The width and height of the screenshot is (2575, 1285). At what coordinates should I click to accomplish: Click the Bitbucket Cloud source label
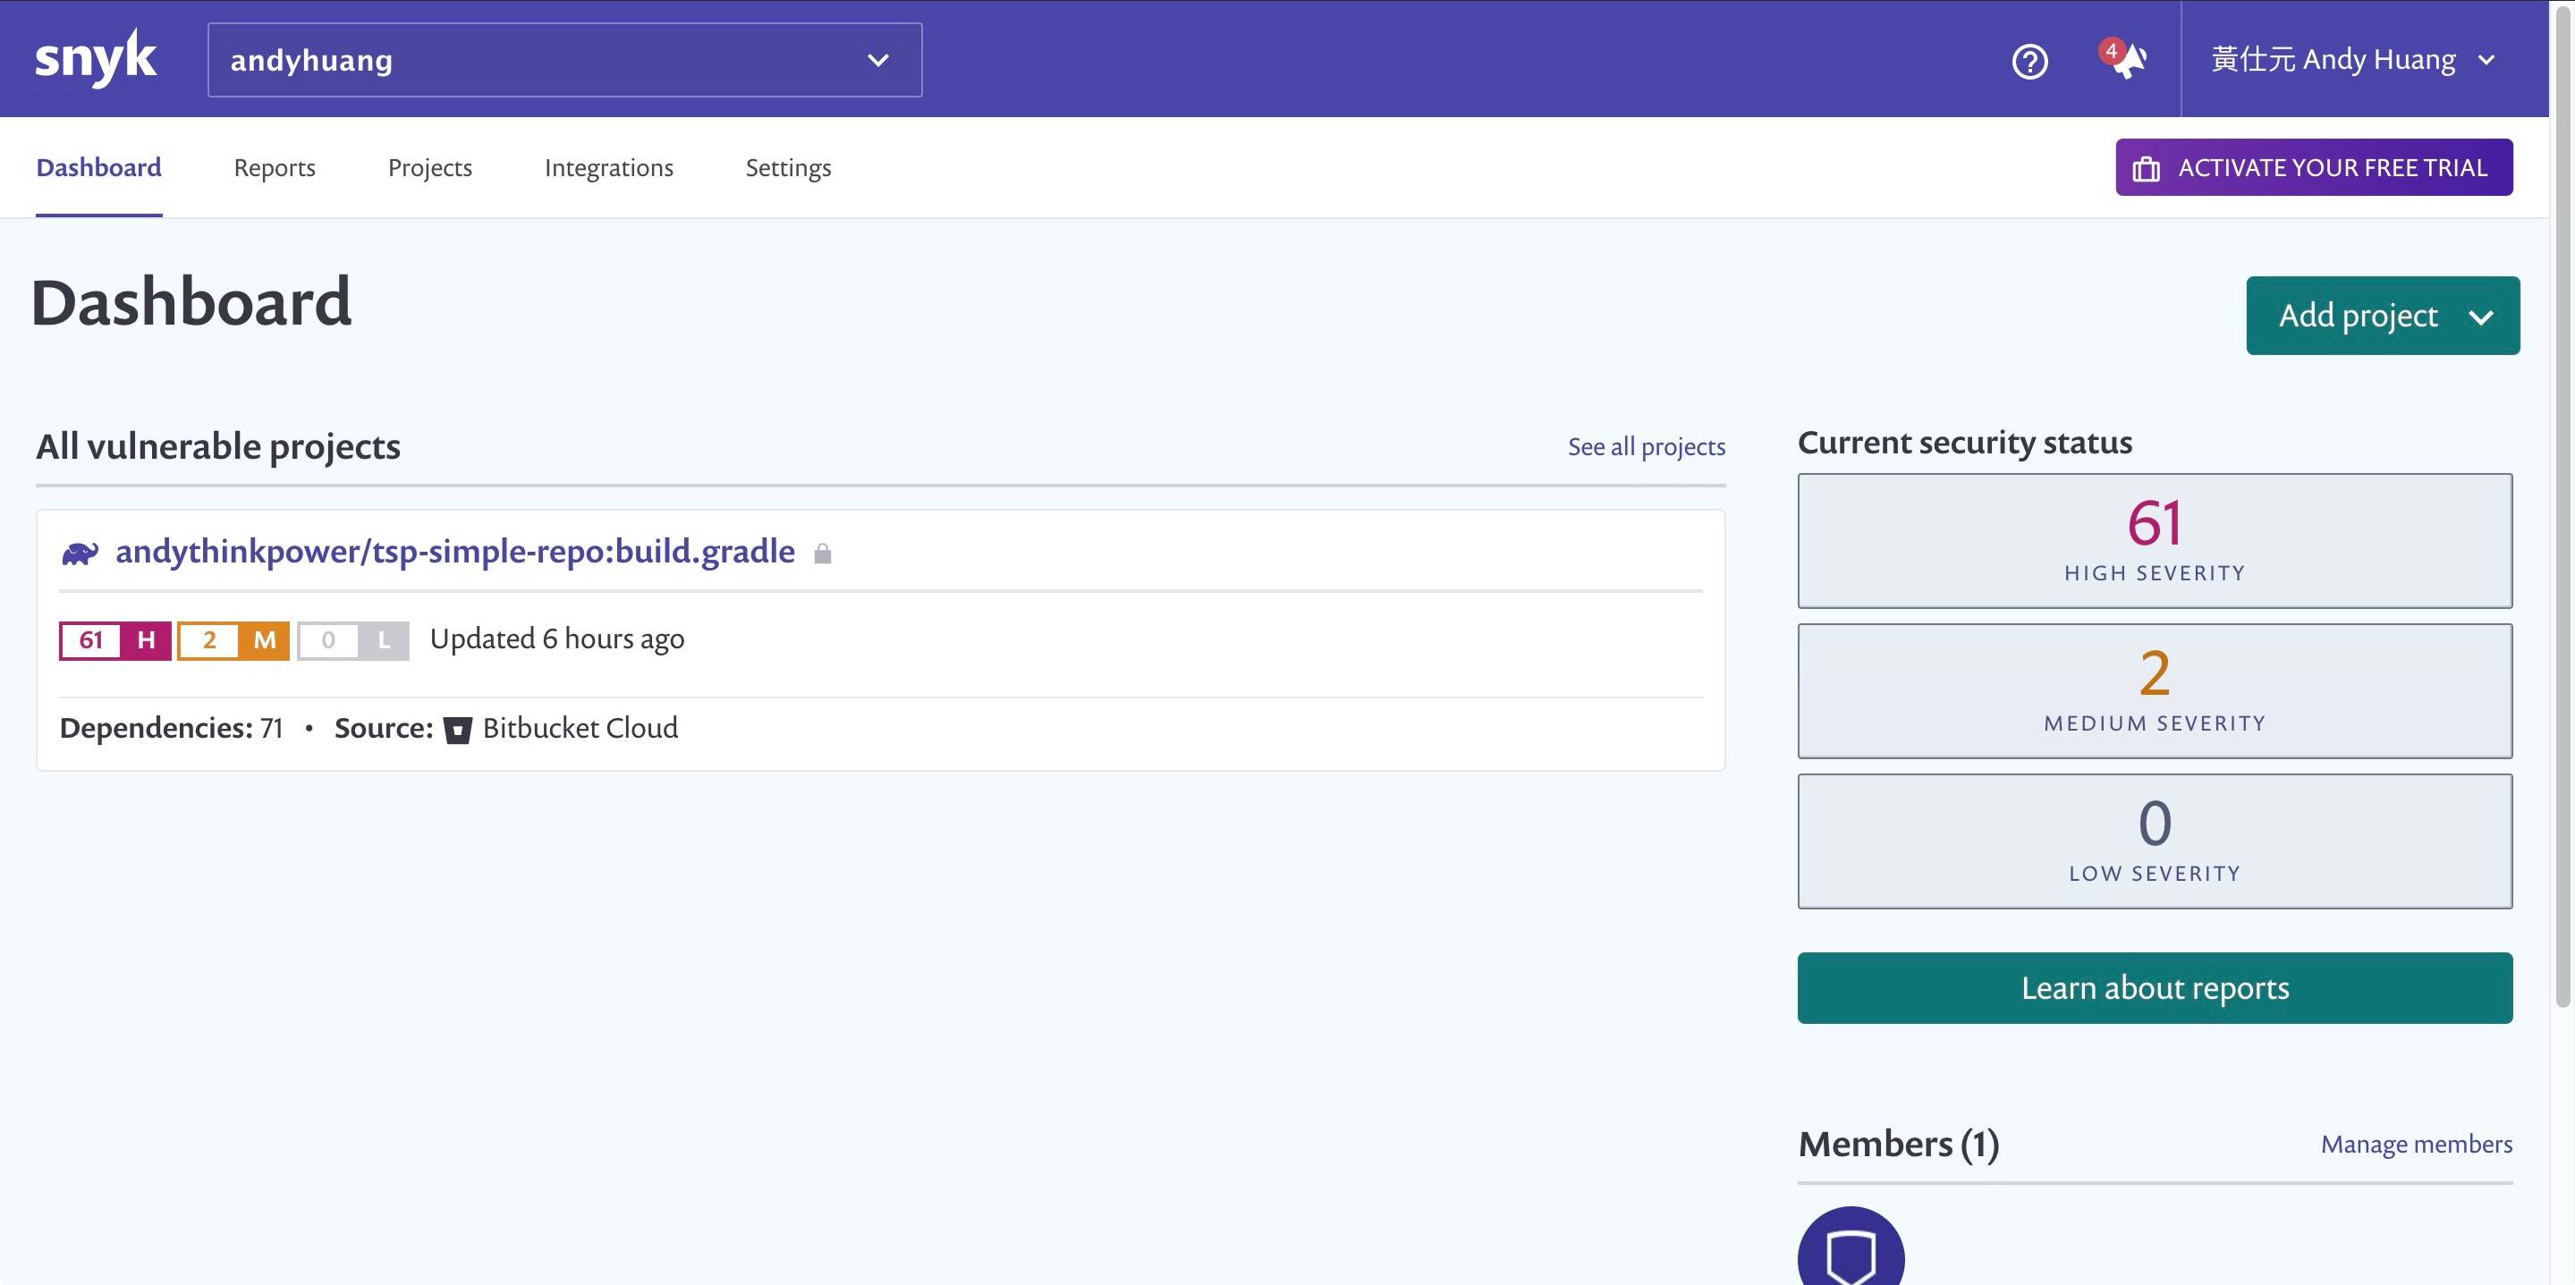[x=580, y=729]
